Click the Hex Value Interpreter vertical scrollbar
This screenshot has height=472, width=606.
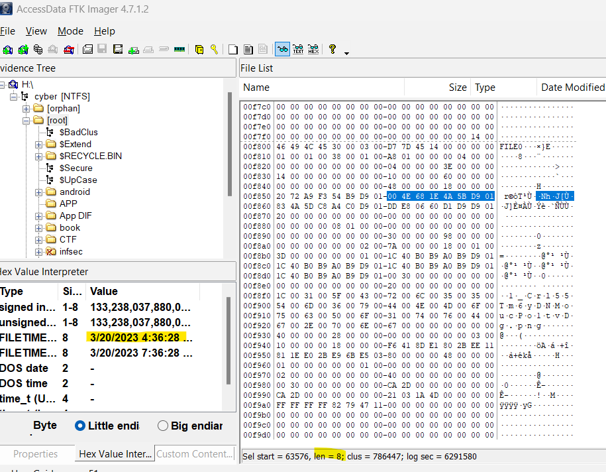point(228,341)
